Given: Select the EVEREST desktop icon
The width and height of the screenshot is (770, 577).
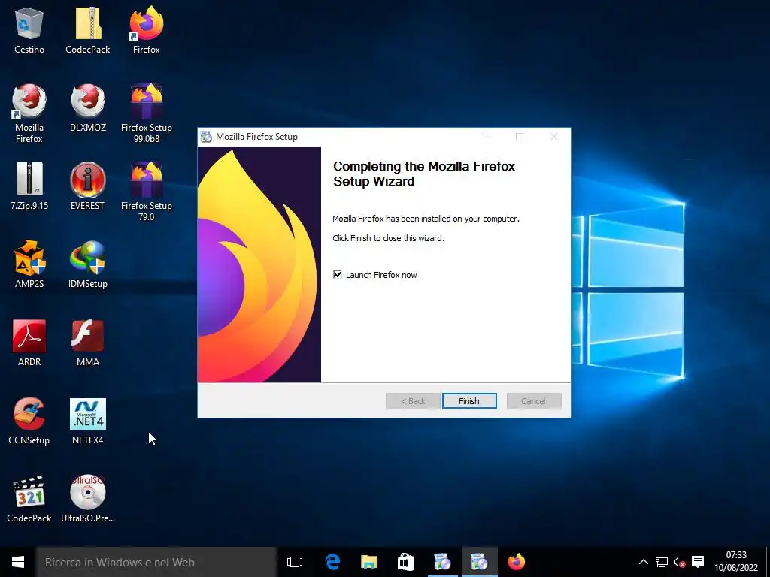Looking at the screenshot, I should tap(88, 186).
